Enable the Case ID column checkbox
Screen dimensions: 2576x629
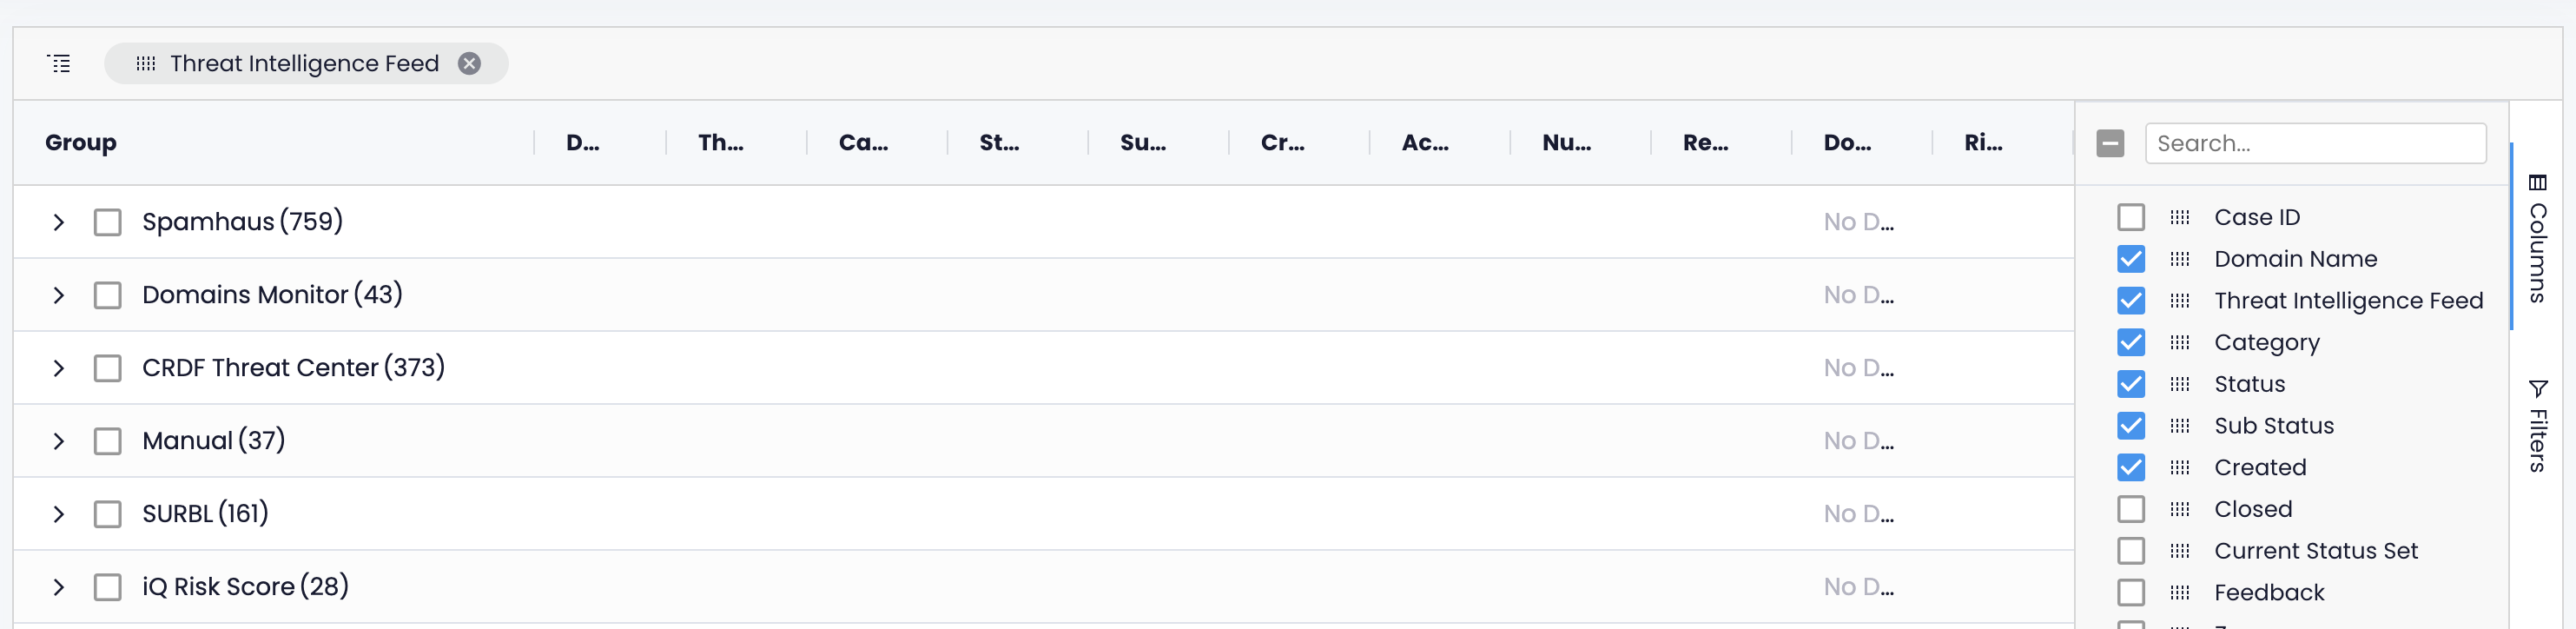point(2131,216)
